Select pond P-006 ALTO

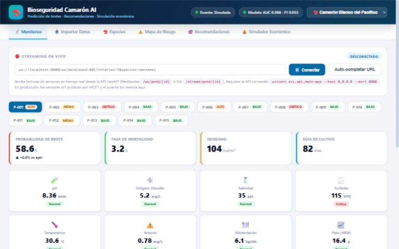(x=214, y=107)
